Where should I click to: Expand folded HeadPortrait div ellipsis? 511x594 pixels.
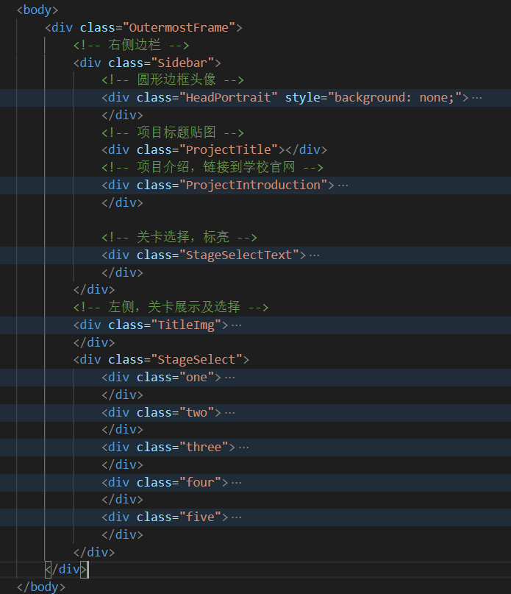tap(477, 98)
